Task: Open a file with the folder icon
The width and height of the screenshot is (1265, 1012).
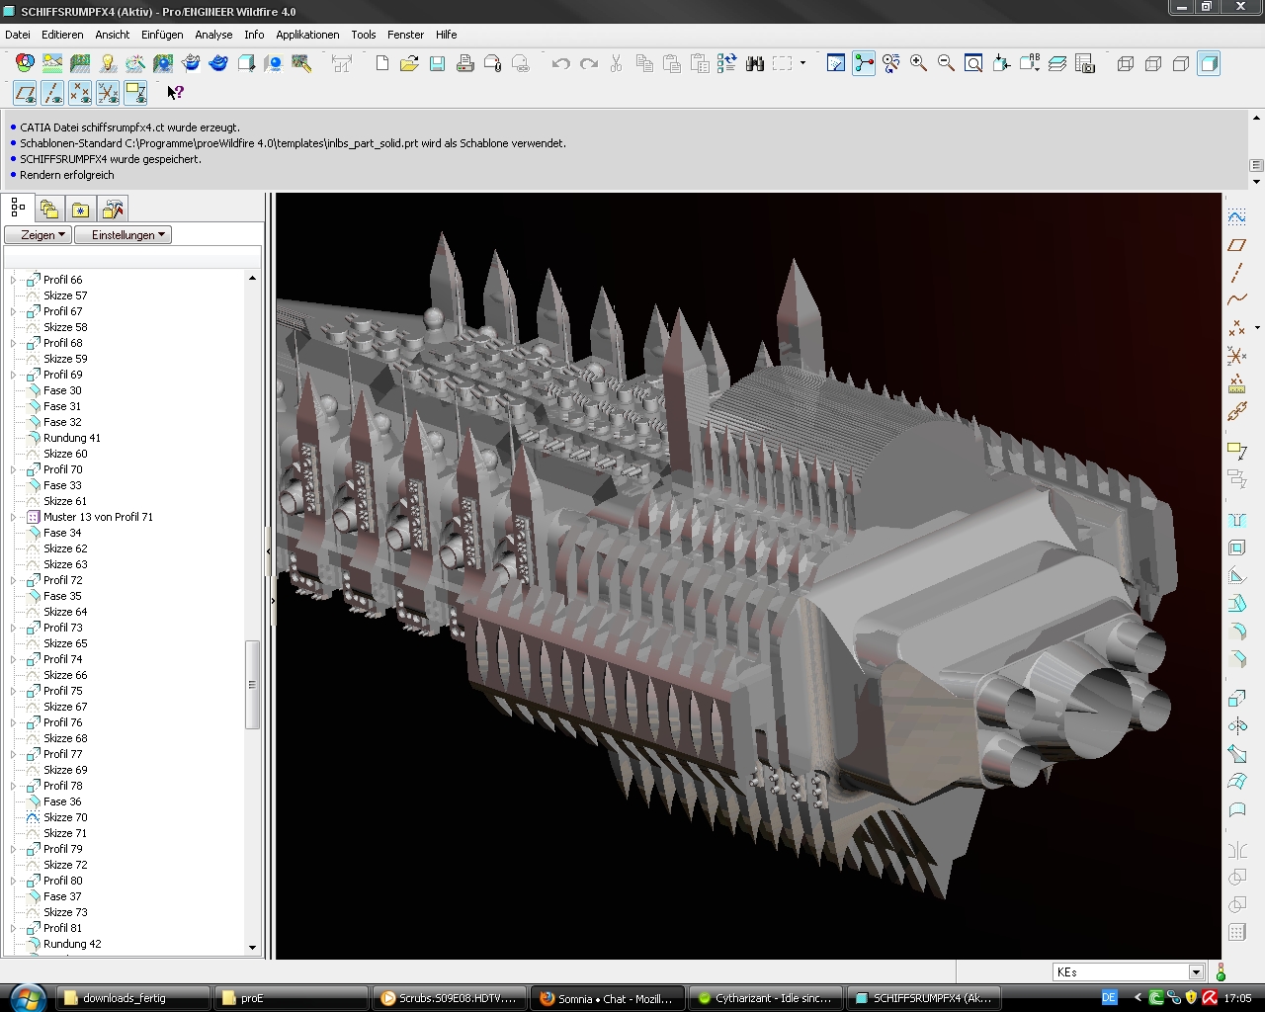Action: (409, 64)
